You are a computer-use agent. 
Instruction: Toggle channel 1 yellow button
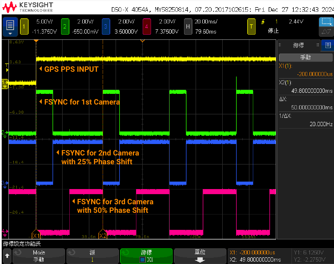[x=24, y=26]
